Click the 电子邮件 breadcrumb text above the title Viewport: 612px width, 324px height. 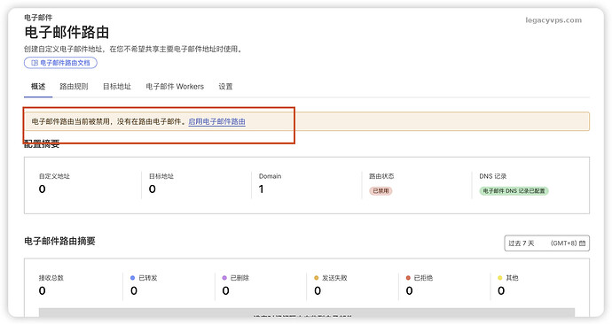point(38,18)
